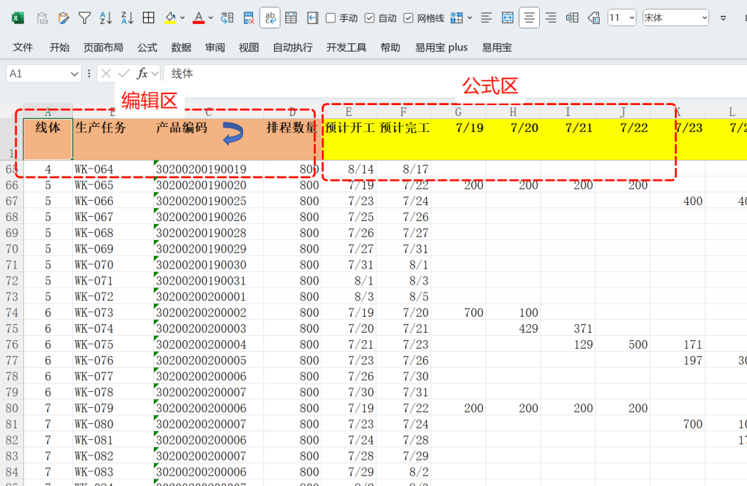Screen dimensions: 747x486
Task: Select the Center alignment icon
Action: (530, 18)
